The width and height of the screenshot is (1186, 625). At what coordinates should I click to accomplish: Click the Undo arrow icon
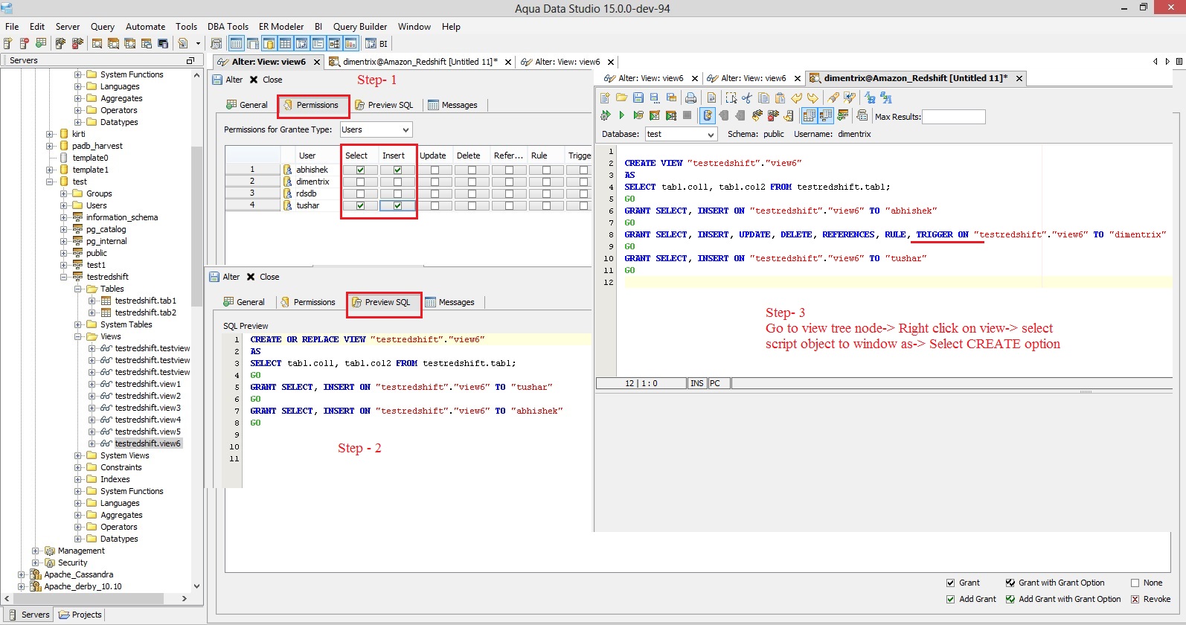pyautogui.click(x=796, y=97)
